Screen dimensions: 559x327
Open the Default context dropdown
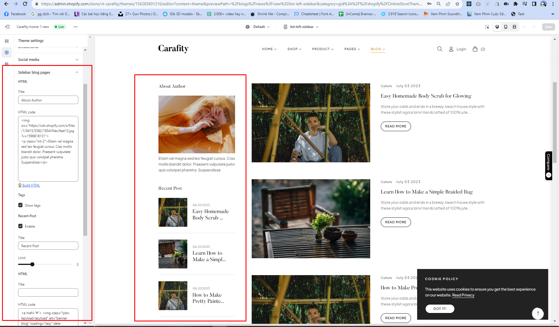pos(258,27)
